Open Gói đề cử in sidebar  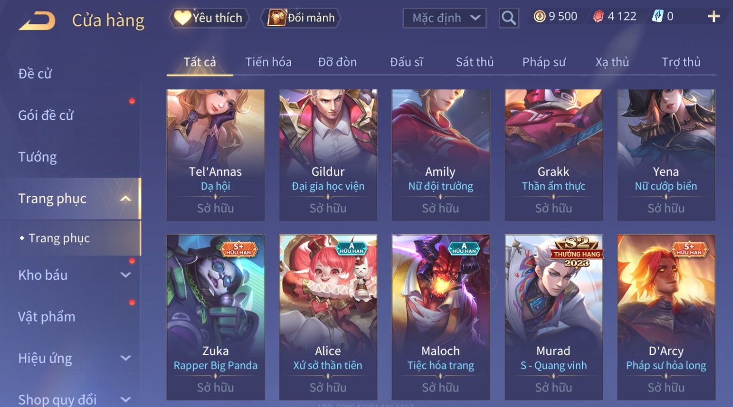coord(46,116)
